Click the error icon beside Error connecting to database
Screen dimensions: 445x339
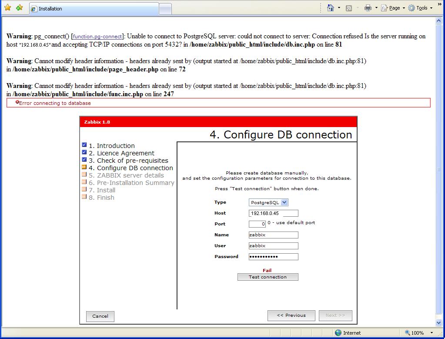[x=17, y=102]
